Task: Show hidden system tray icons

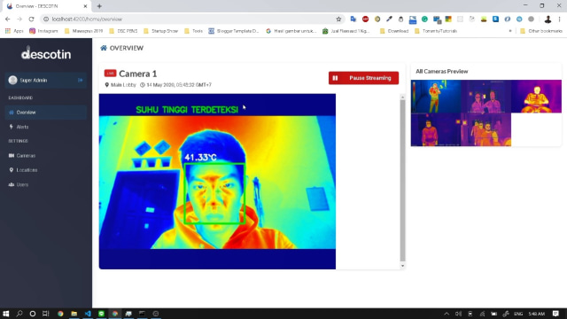Action: pos(447,314)
